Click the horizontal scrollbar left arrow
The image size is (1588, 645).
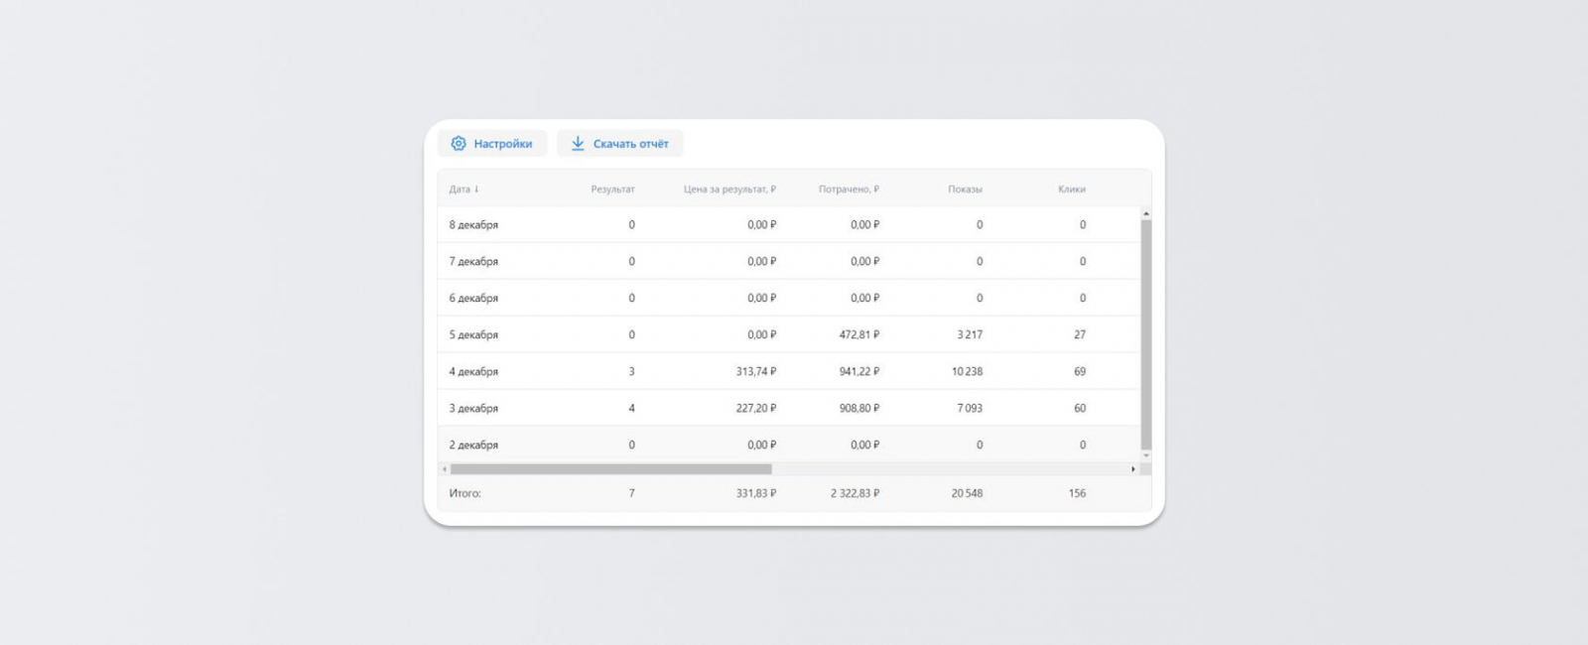pyautogui.click(x=444, y=469)
